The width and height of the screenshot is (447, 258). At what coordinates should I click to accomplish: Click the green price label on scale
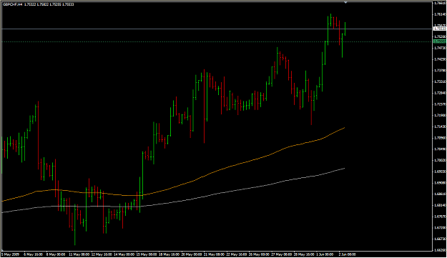click(x=440, y=41)
